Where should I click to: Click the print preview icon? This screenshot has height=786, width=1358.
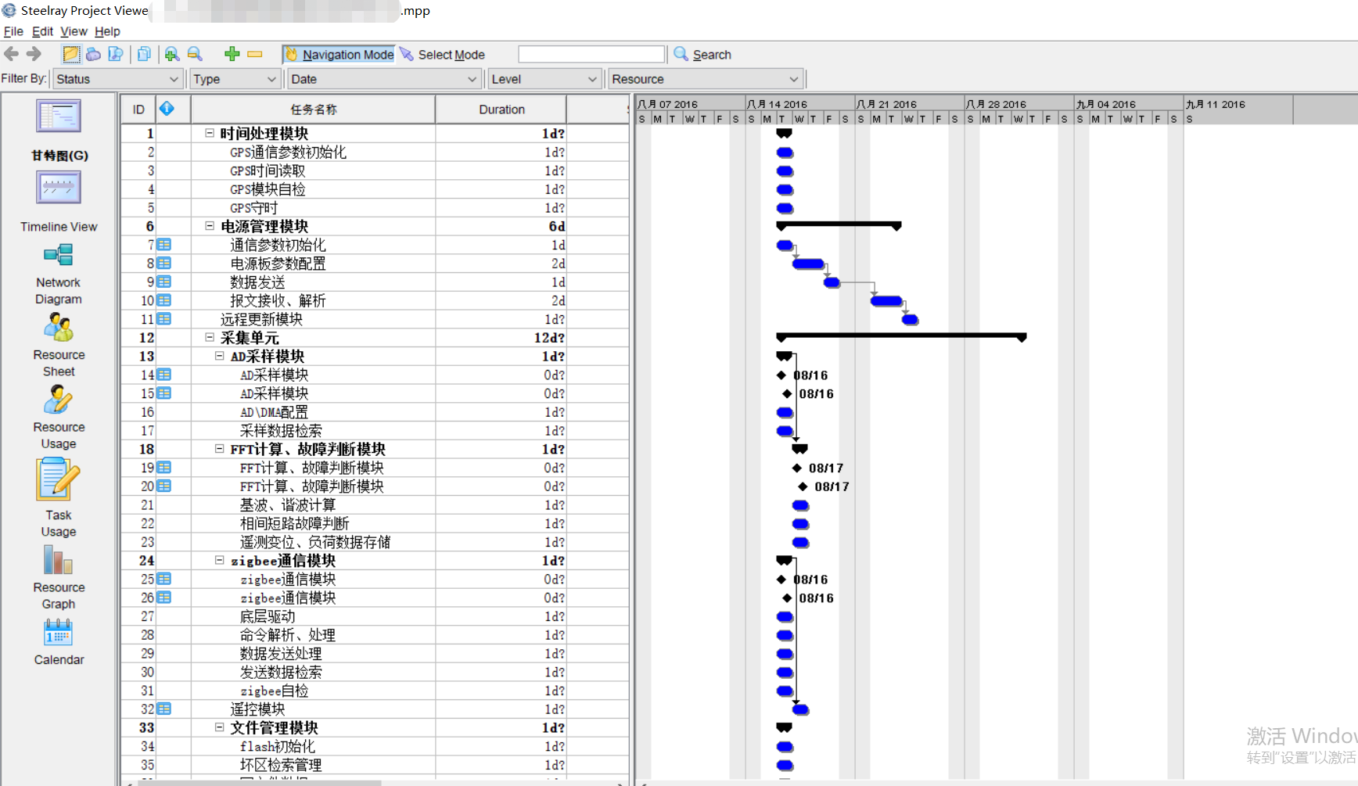coord(116,54)
